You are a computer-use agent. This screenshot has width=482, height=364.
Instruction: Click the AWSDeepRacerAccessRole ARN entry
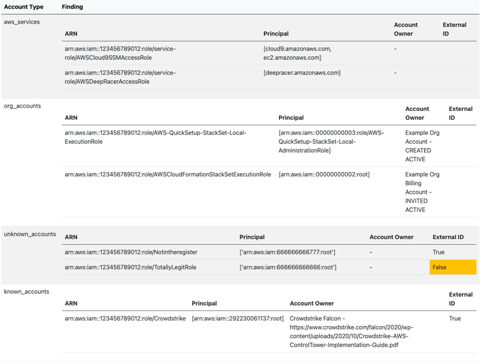pos(120,77)
